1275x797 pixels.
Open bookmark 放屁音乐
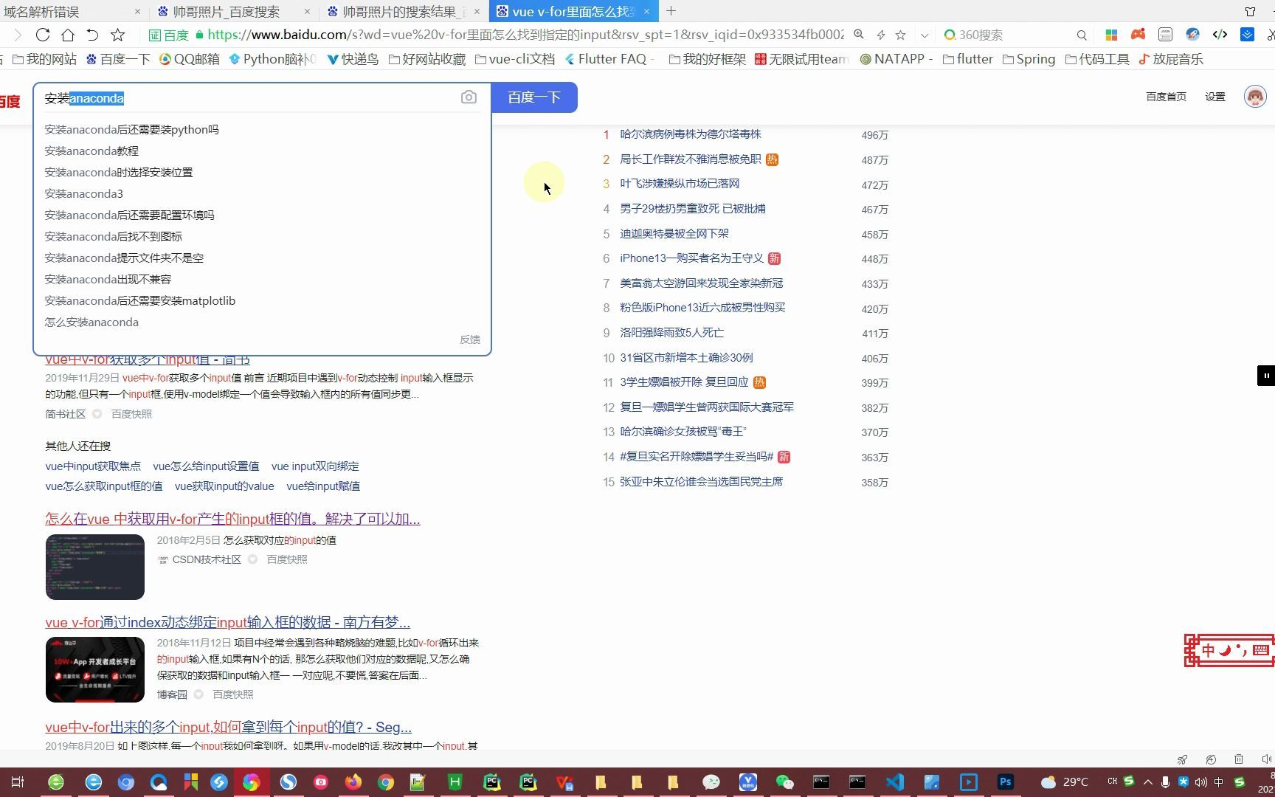1171,59
